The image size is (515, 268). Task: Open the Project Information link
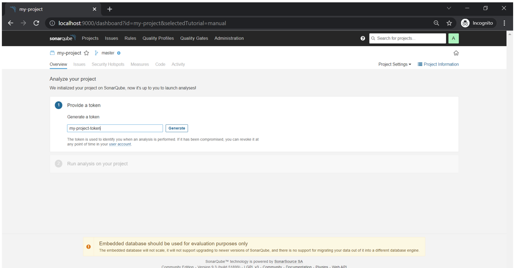tap(441, 64)
